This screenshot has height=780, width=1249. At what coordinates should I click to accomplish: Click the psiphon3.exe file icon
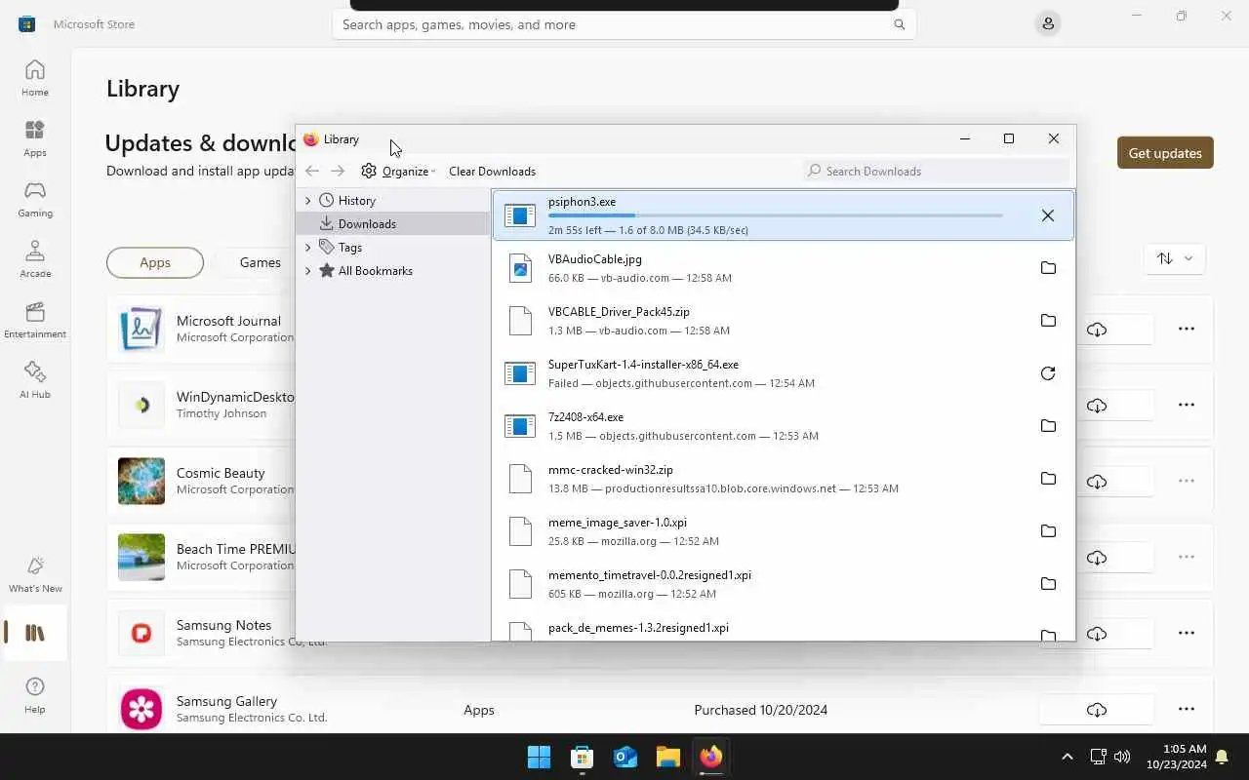pyautogui.click(x=520, y=215)
